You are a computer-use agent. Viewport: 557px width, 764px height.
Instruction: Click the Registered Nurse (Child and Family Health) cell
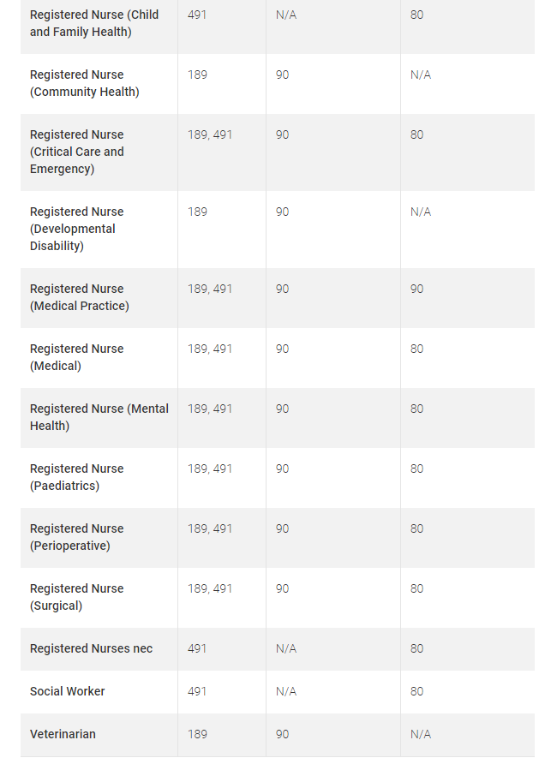94,23
